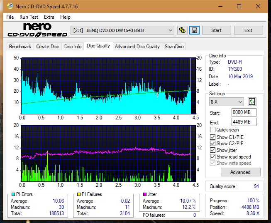Viewport: 271px width, 223px height.
Task: Open the Extra menu
Action: click(x=49, y=17)
